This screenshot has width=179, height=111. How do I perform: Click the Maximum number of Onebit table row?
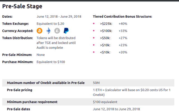click(x=88, y=83)
